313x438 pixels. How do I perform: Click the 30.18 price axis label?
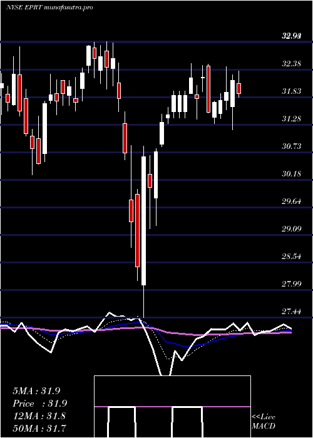click(292, 174)
